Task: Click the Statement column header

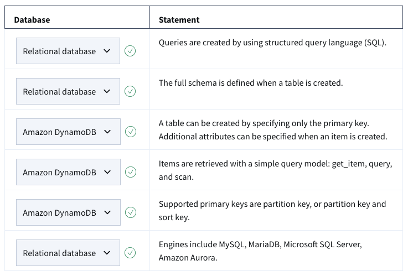Action: pos(179,20)
